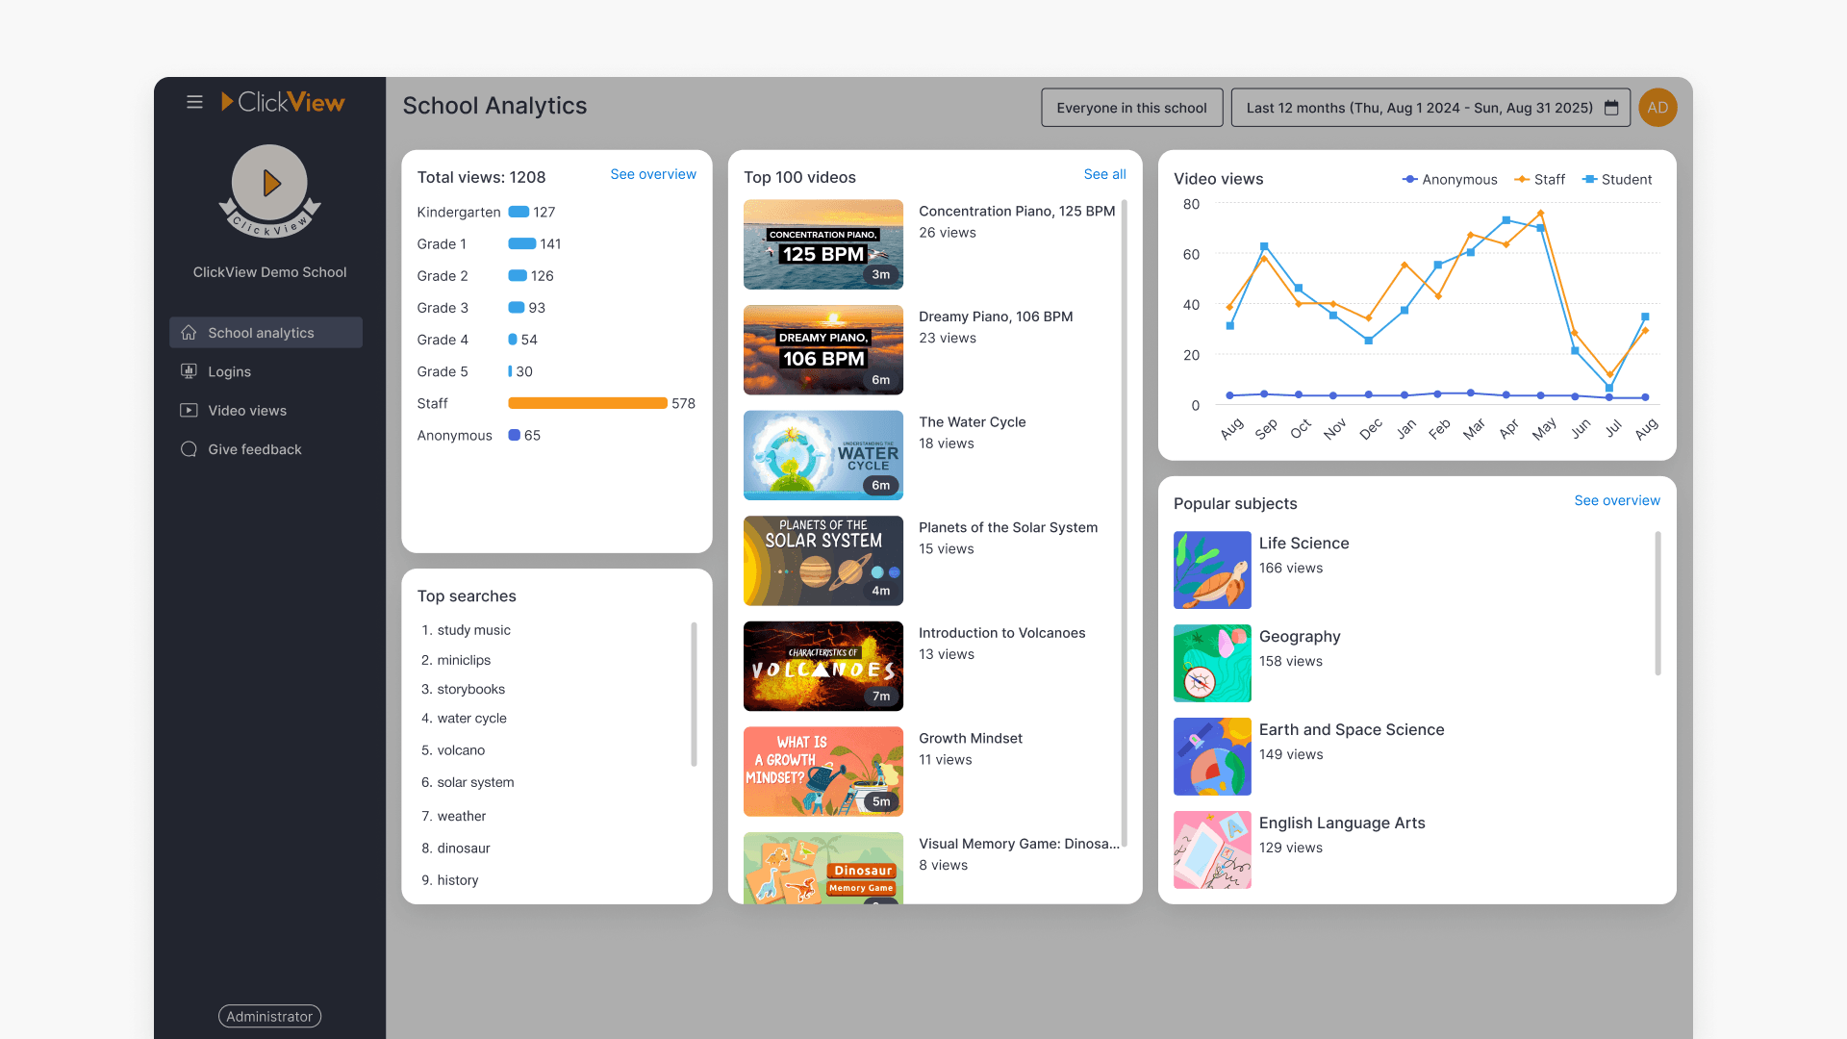
Task: Open the Everyone in this school selector
Action: click(x=1131, y=107)
